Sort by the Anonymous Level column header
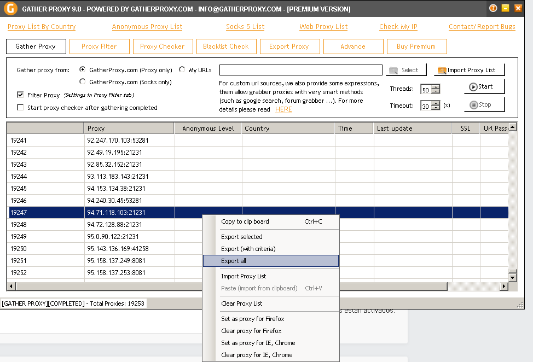The height and width of the screenshot is (362, 533). coord(208,129)
